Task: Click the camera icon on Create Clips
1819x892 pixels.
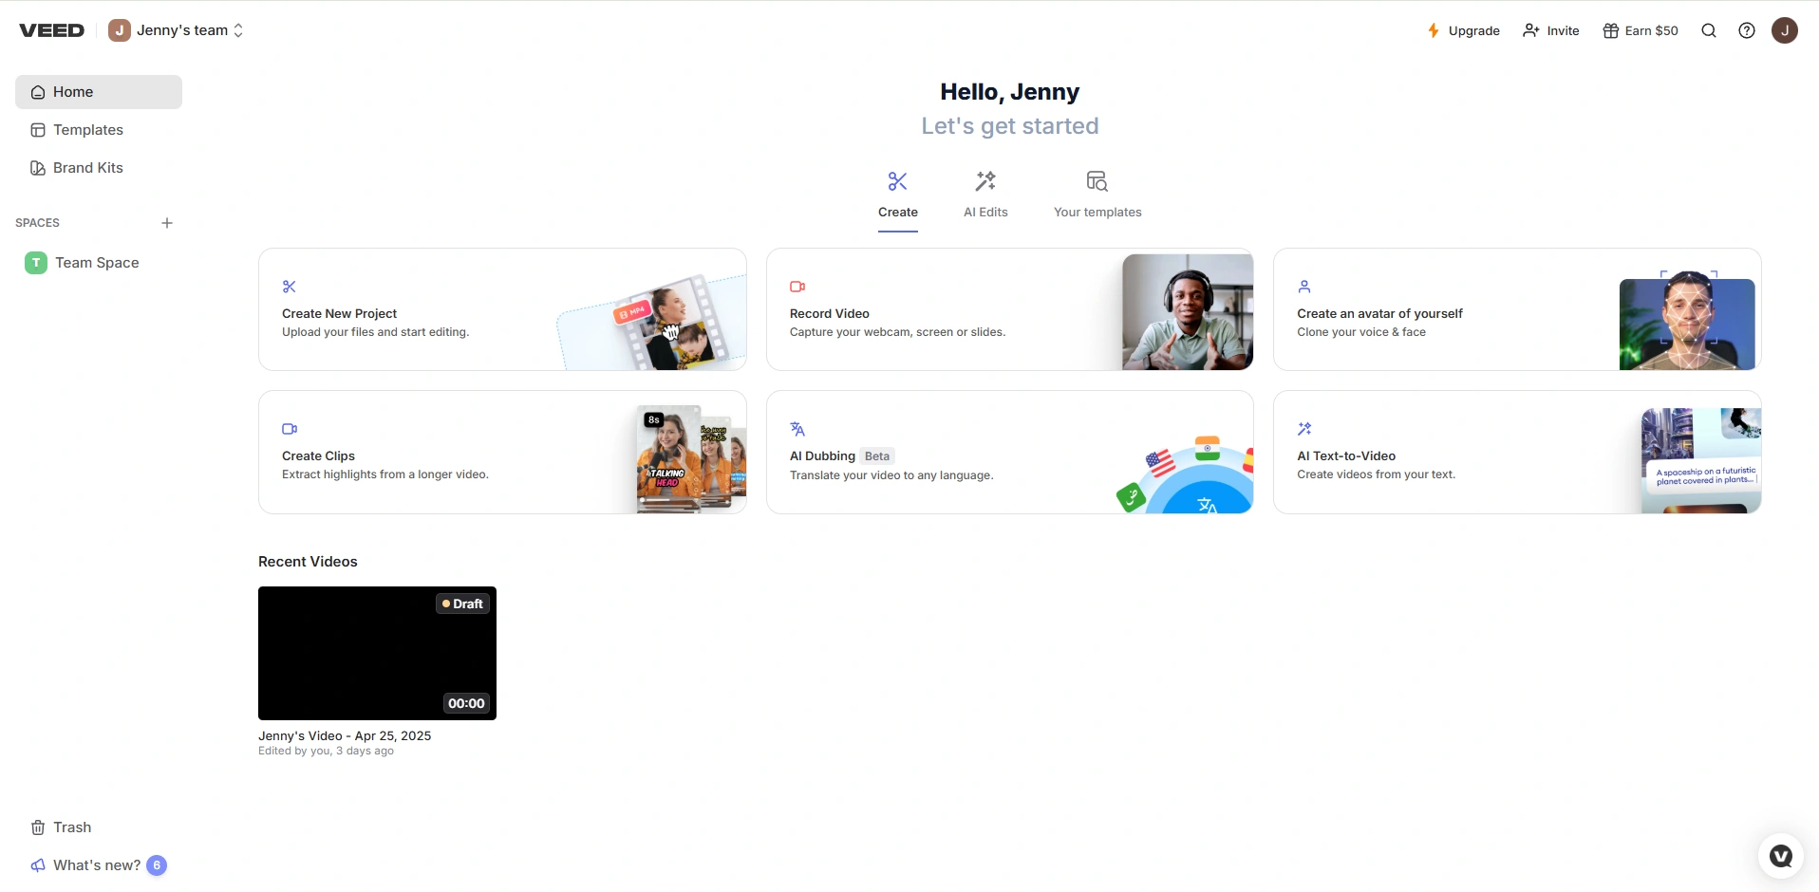Action: [290, 429]
